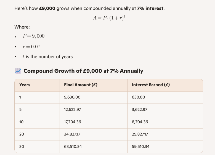The height and width of the screenshot is (155, 215).
Task: Click the chart emoji beside the heading
Action: [x=18, y=71]
